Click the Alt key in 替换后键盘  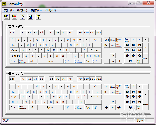click(33, 108)
